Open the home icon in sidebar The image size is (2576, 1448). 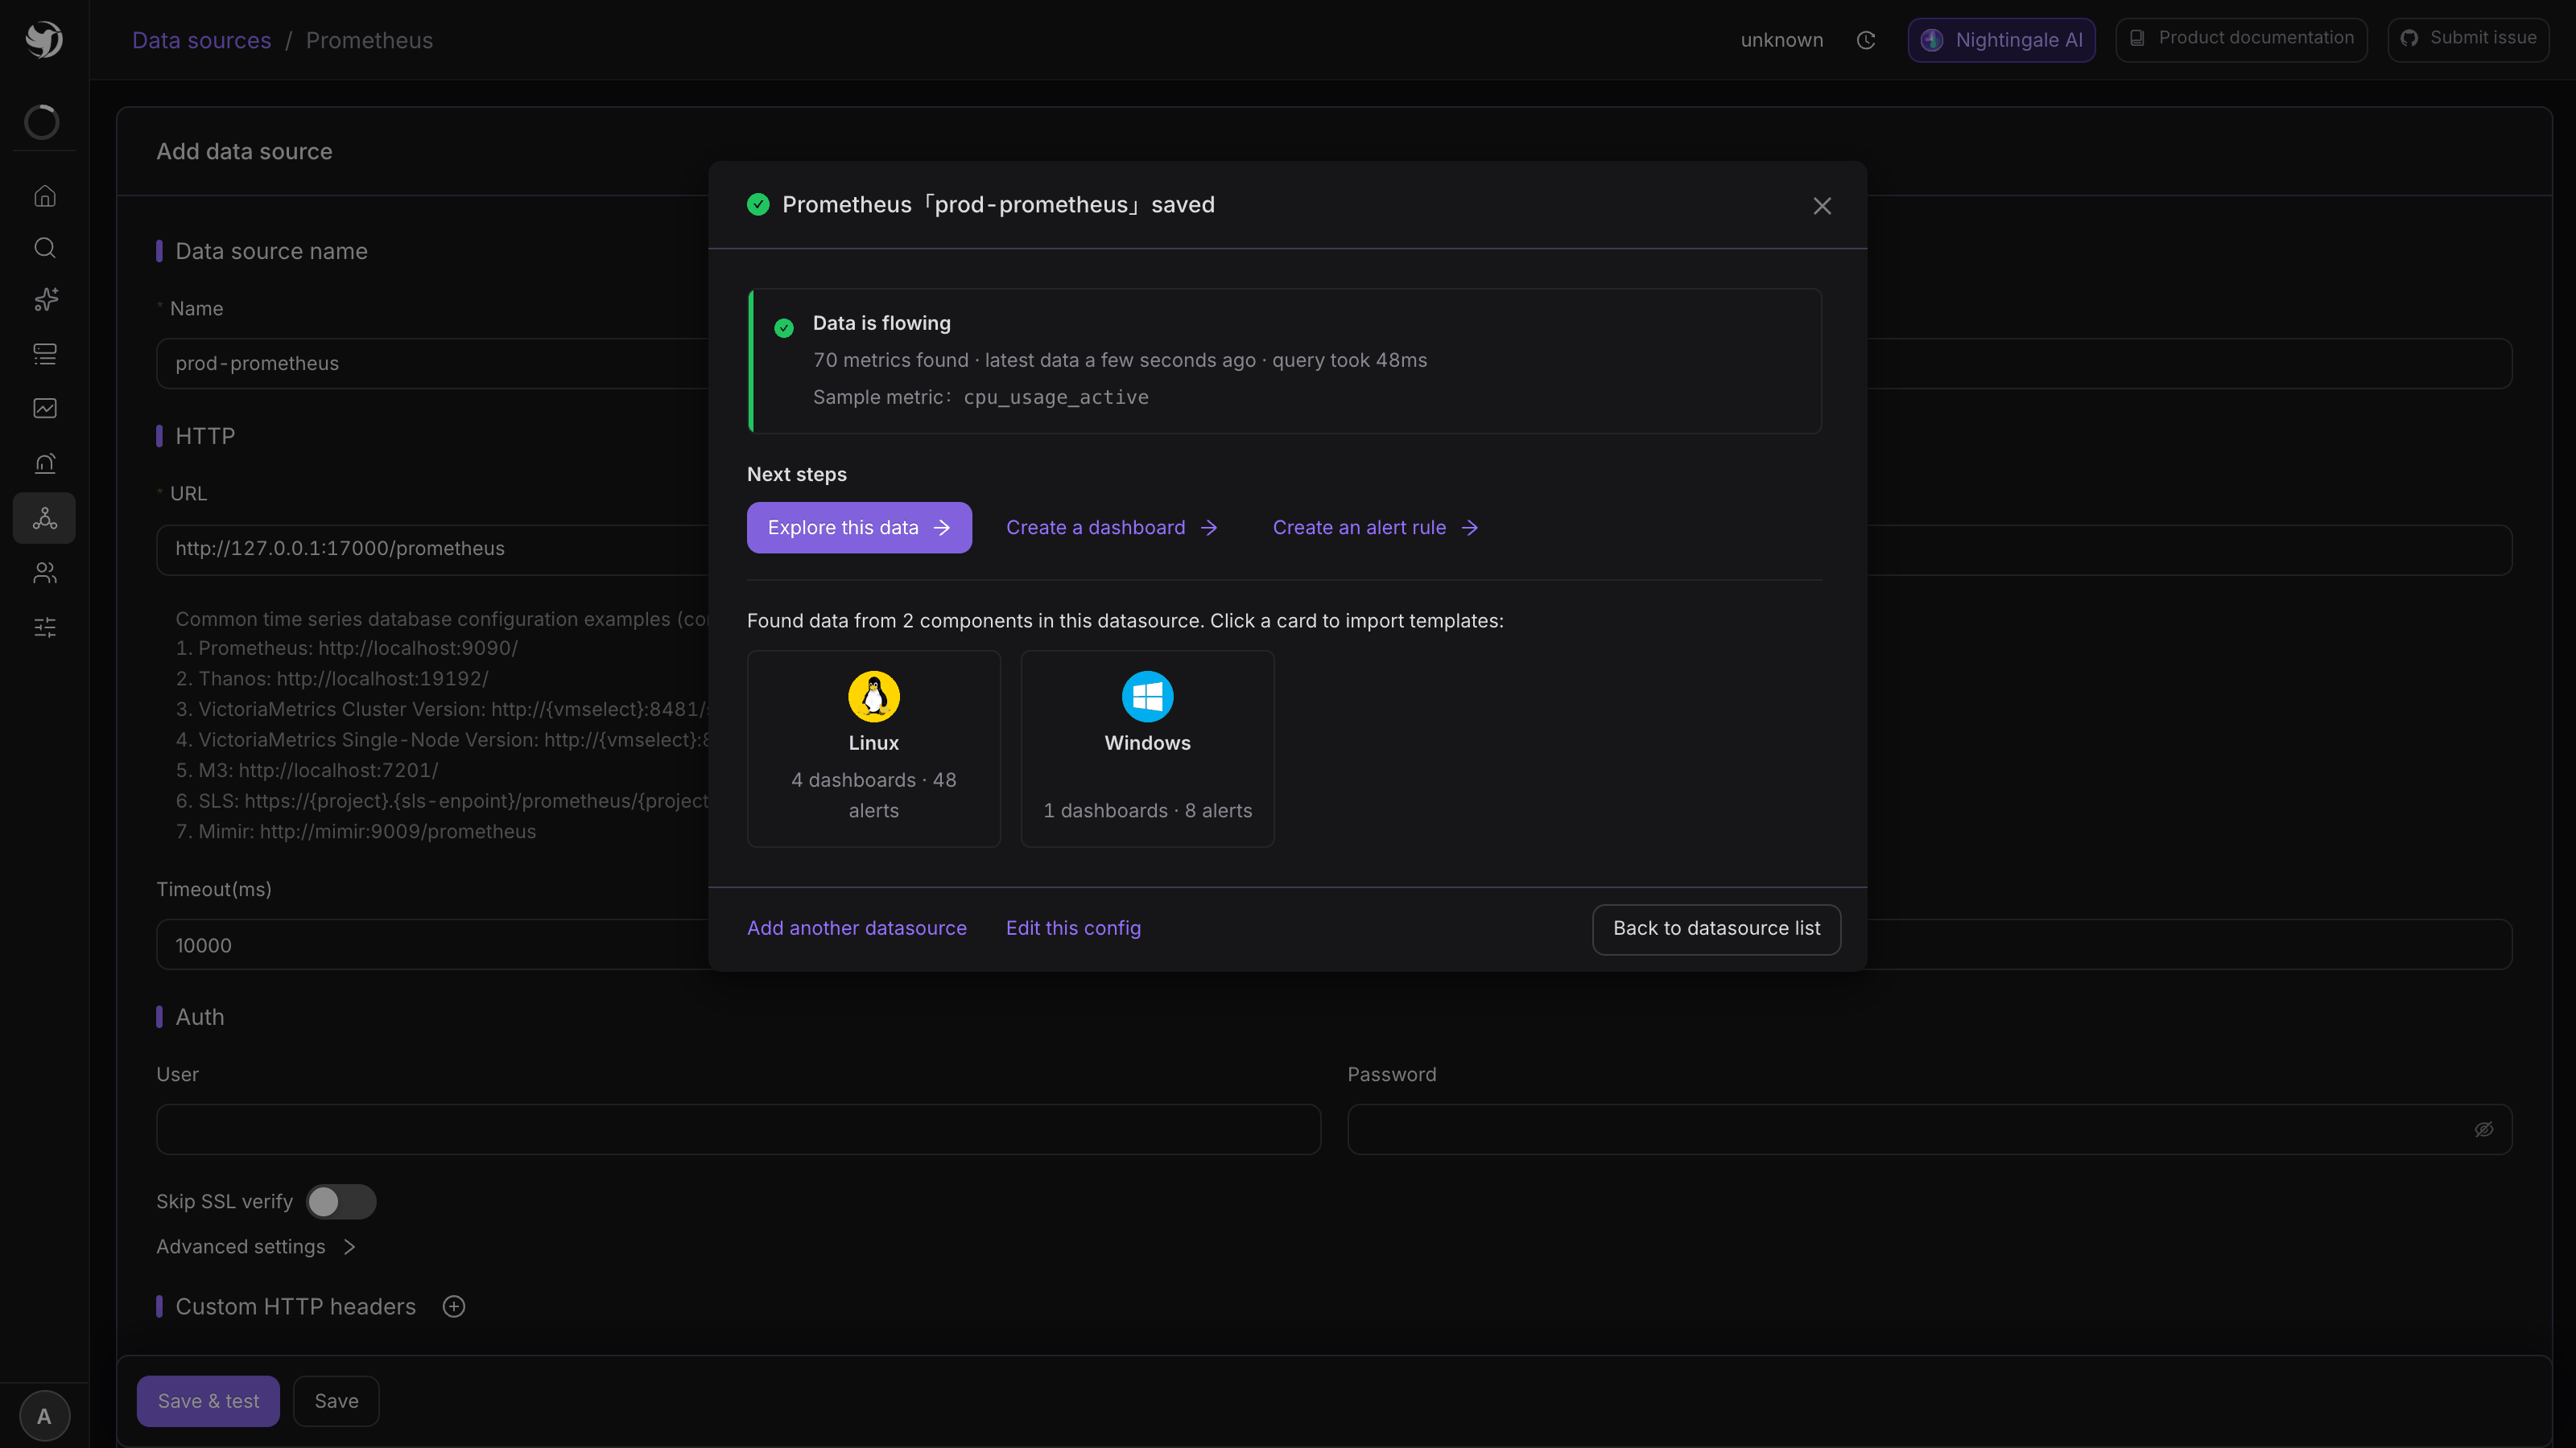pos(44,195)
